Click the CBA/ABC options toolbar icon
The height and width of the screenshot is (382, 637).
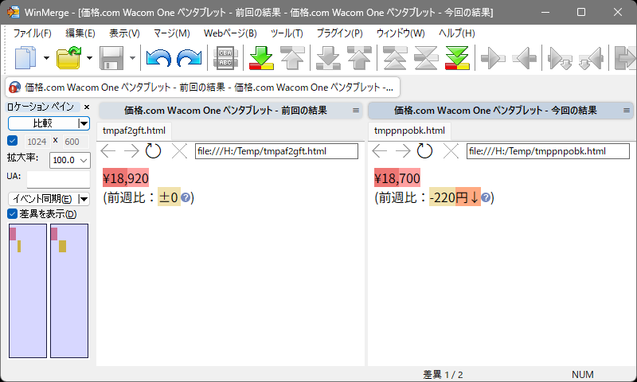(x=225, y=57)
